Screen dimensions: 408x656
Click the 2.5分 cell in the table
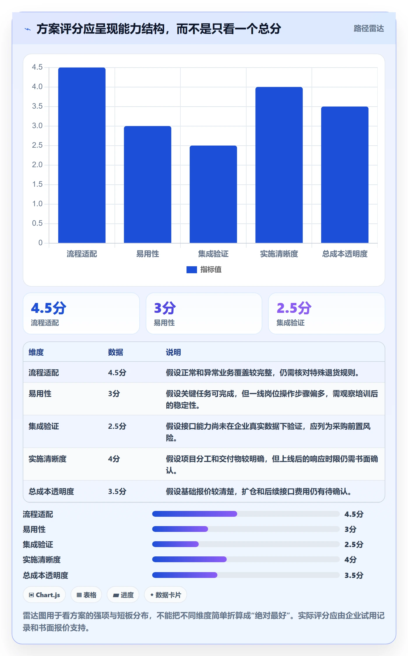click(x=117, y=426)
